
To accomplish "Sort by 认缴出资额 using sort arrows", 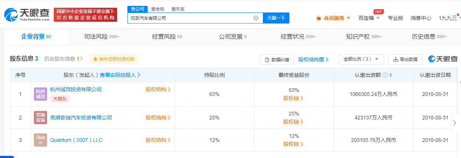I will (x=391, y=75).
